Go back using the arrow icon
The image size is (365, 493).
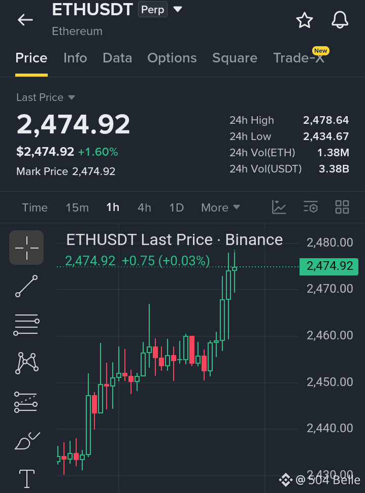click(25, 20)
